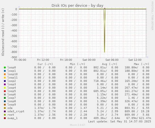Click sda max write value 6.55
The height and width of the screenshot is (128, 155).
tap(146, 108)
